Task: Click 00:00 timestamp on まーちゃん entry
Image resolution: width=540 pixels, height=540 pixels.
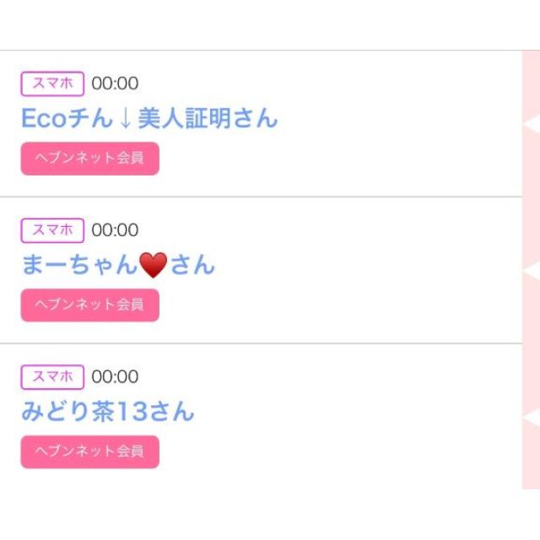Action: click(115, 230)
